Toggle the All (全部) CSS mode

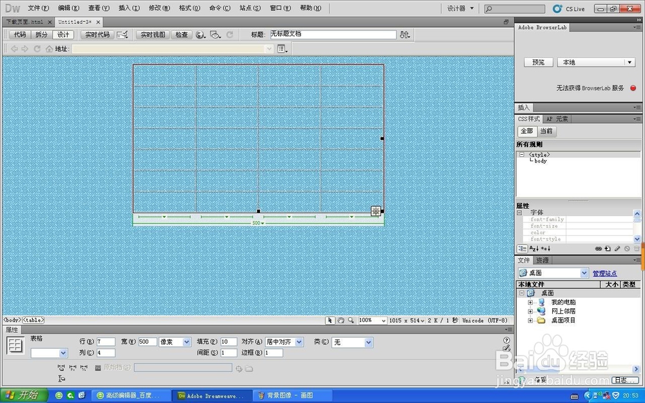click(x=527, y=131)
